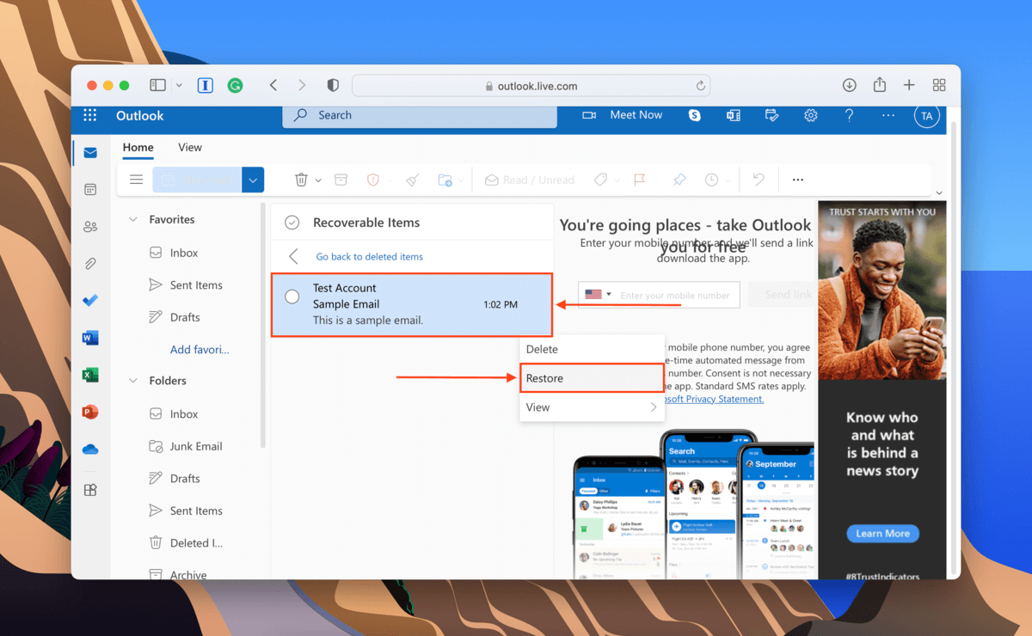
Task: Click Safari back navigation arrow
Action: [x=273, y=85]
